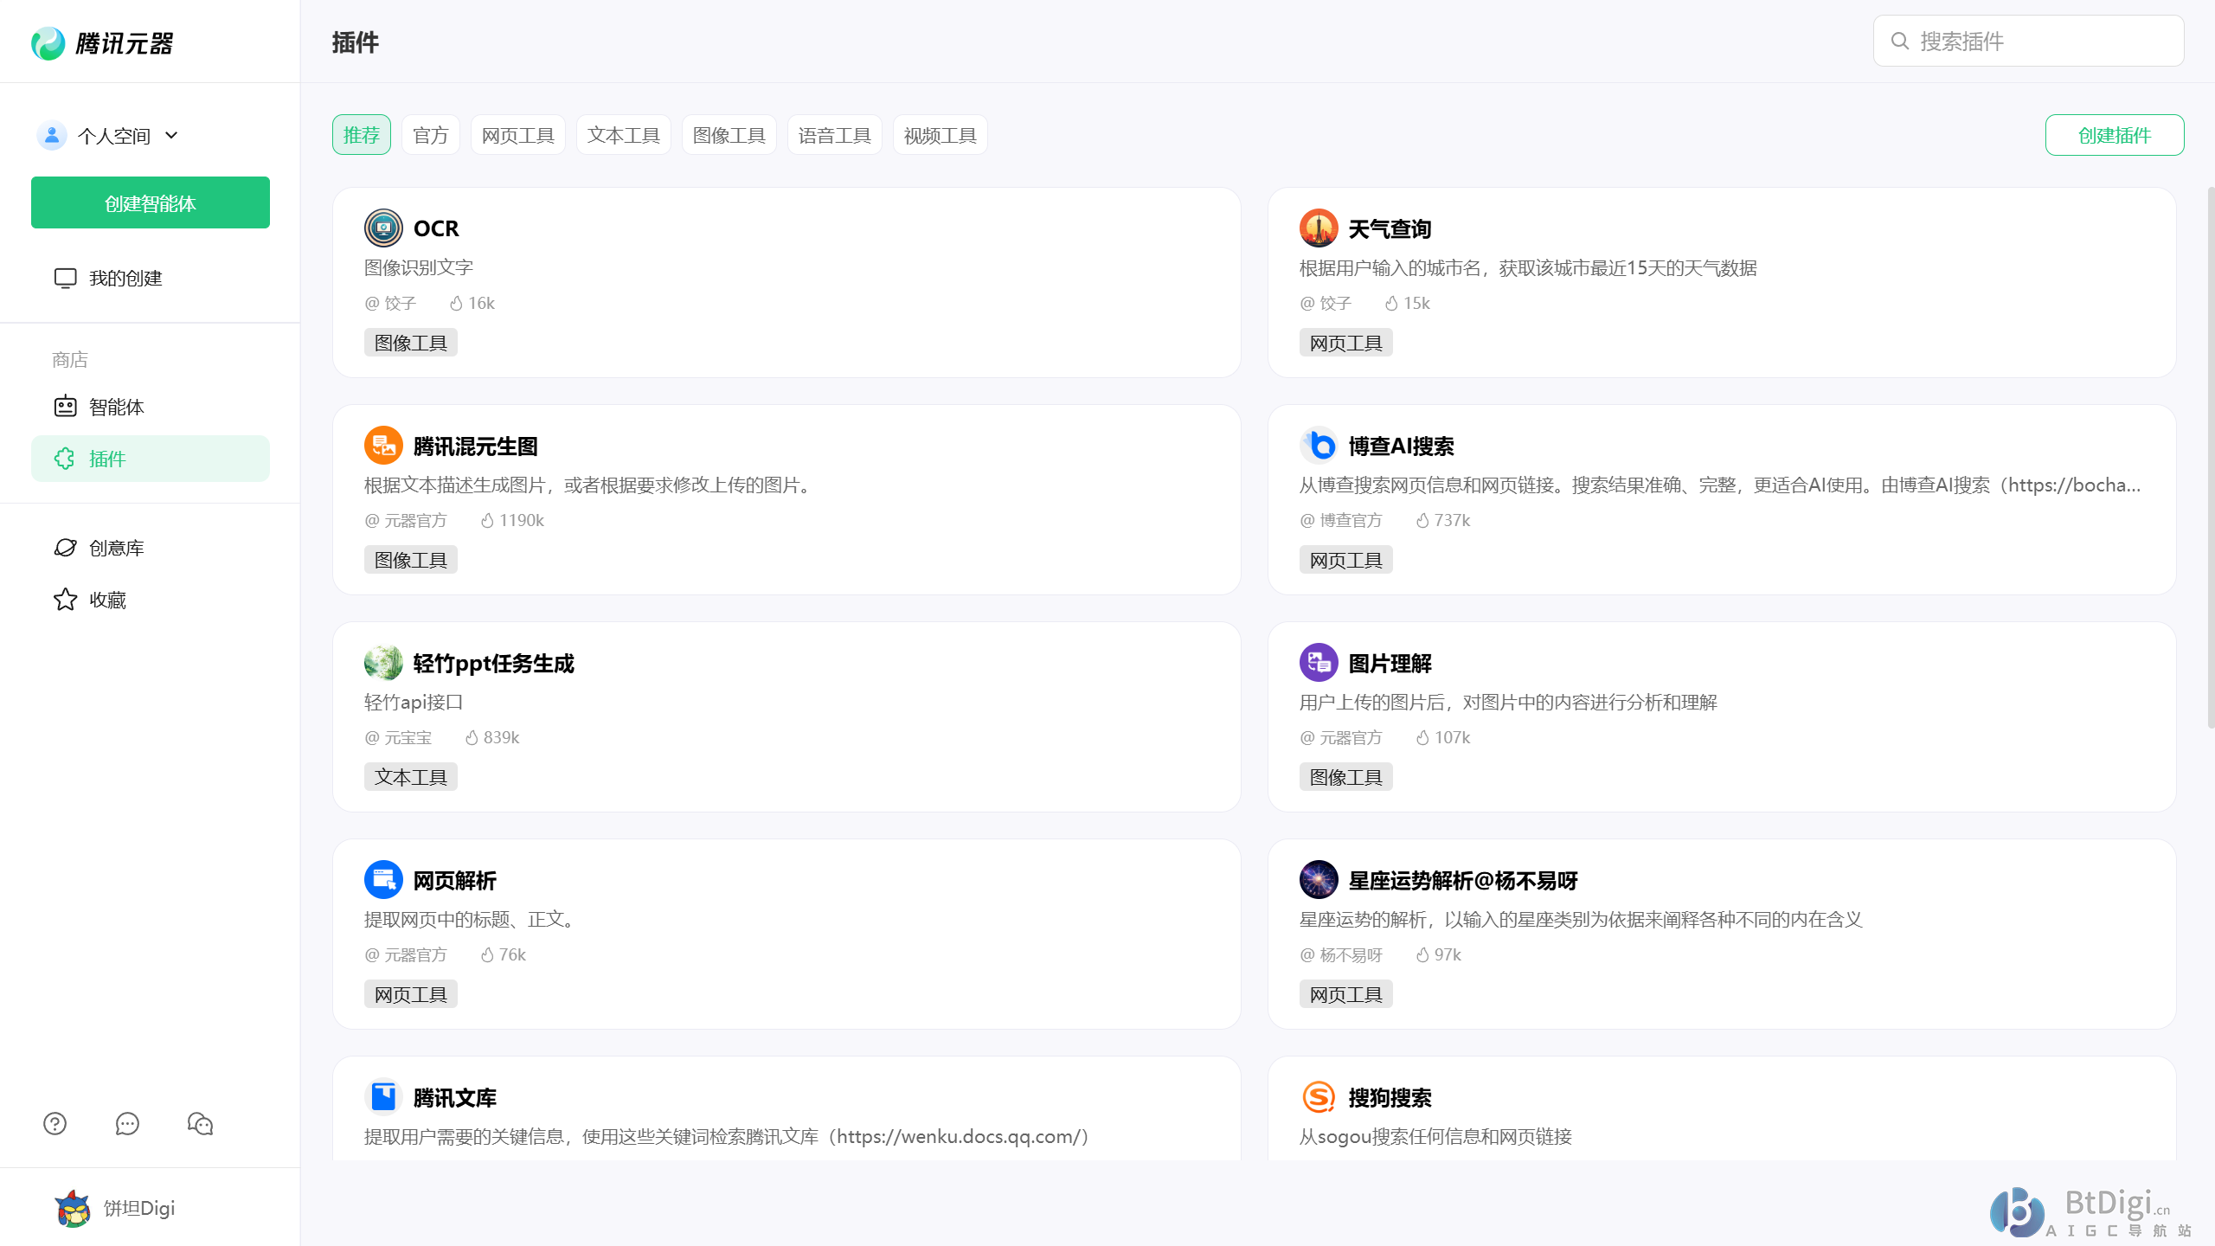Open the 轻竹ppt任务生成 plugin title
2215x1246 pixels.
tap(494, 663)
